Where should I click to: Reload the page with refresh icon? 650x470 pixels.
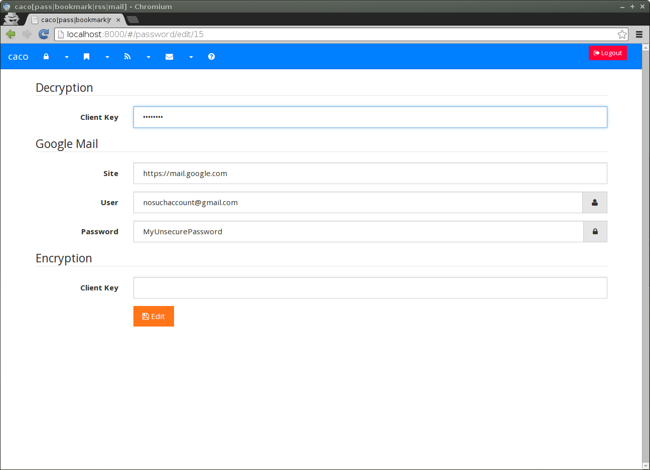(44, 34)
